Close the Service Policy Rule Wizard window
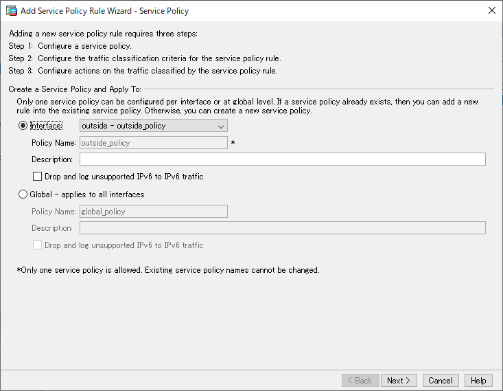Viewport: 503px width, 391px height. tap(491, 10)
